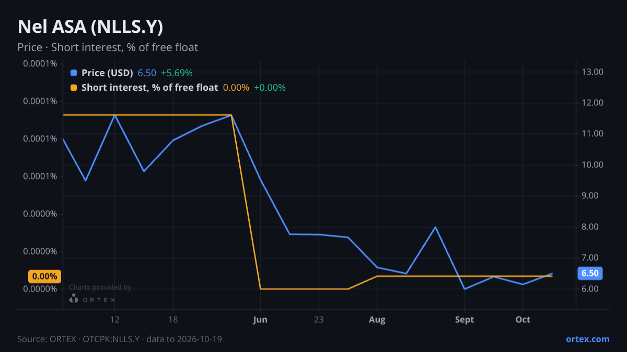
Task: Click the "Aug" x-axis label
Action: click(377, 320)
